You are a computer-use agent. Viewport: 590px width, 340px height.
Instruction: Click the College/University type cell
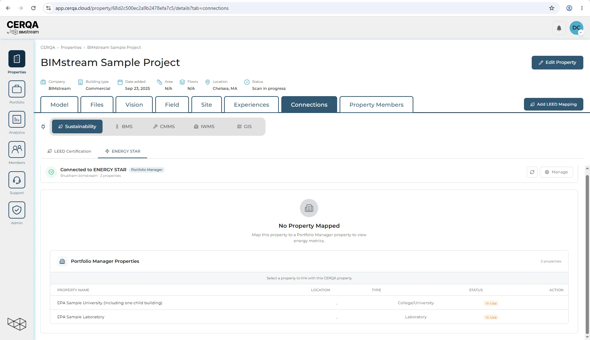coord(416,303)
